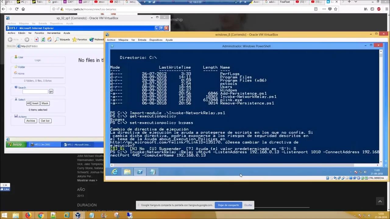The height and width of the screenshot is (219, 390).
Task: Toggle the Like button on the pelix page
Action: tap(5, 189)
